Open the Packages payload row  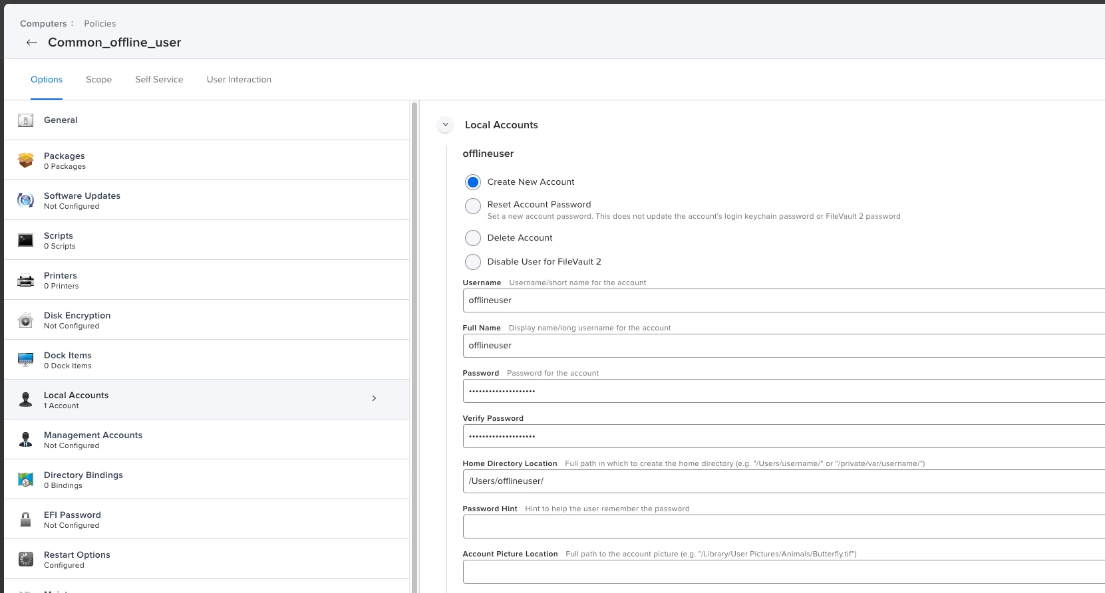206,160
